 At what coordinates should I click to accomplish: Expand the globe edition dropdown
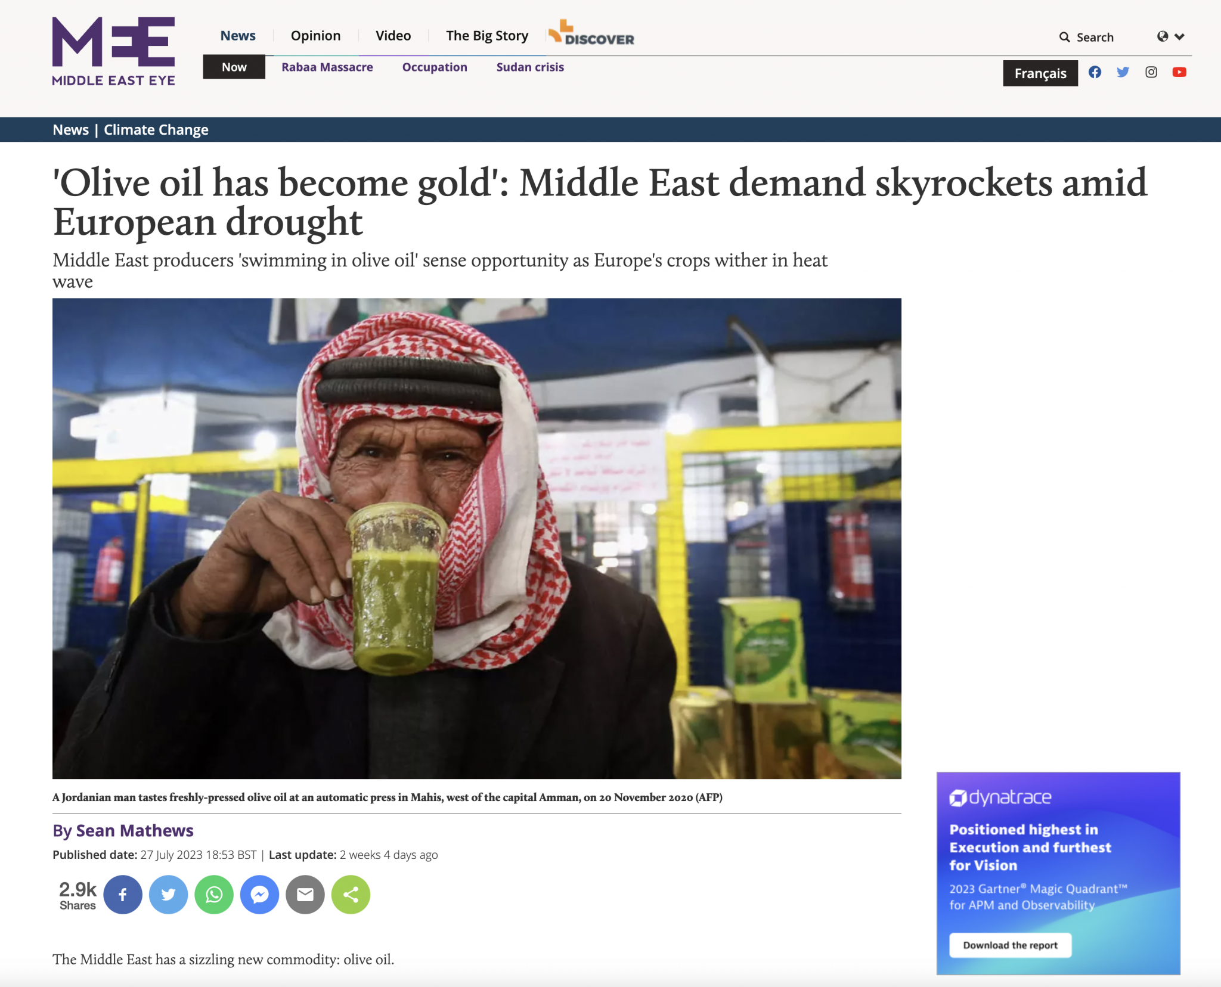point(1170,36)
